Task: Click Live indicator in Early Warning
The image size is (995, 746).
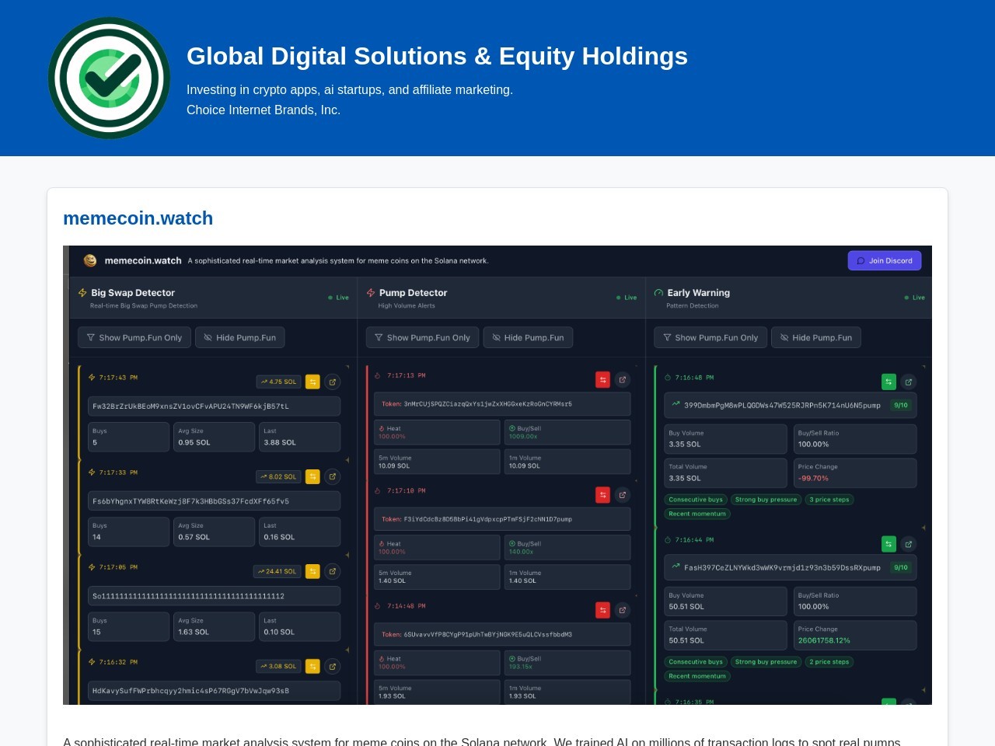Action: (914, 298)
